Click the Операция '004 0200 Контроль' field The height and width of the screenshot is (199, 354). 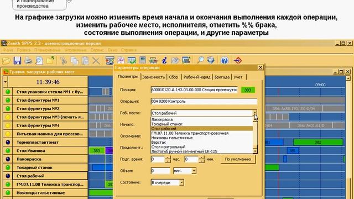tap(204, 101)
